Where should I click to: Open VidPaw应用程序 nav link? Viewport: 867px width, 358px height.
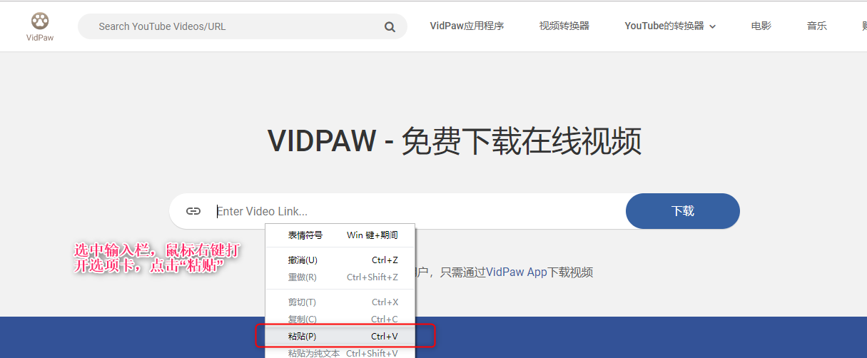tap(467, 26)
